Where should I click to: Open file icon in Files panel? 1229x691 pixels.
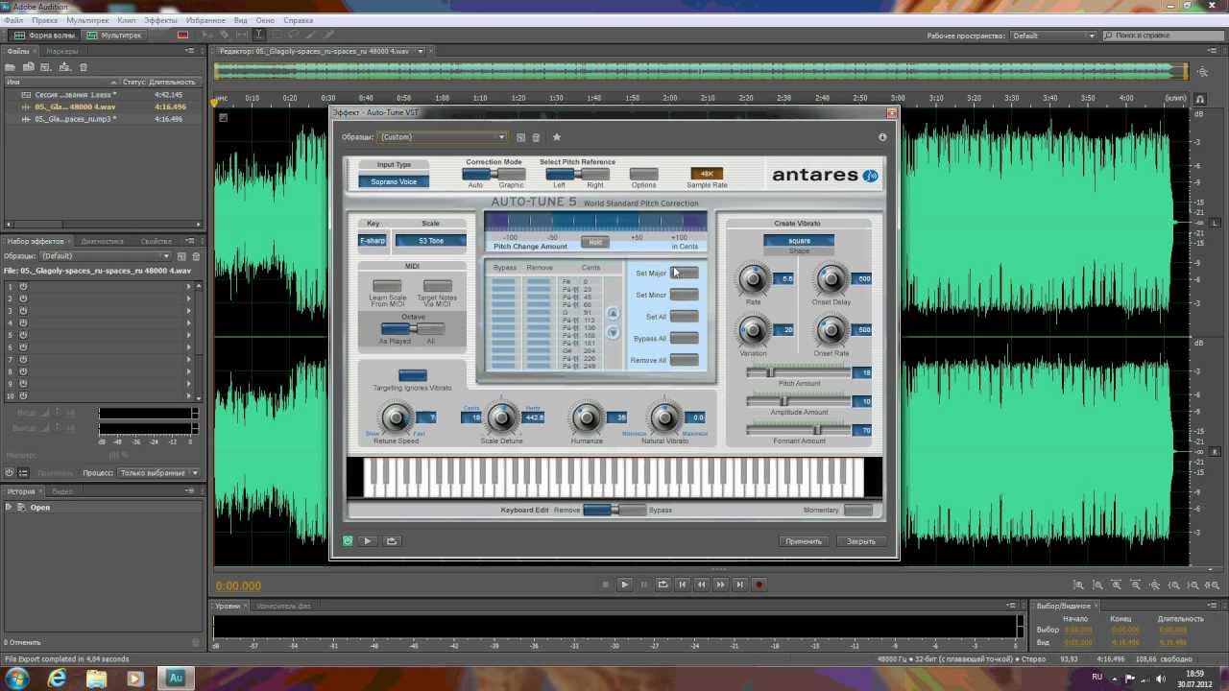pyautogui.click(x=11, y=67)
